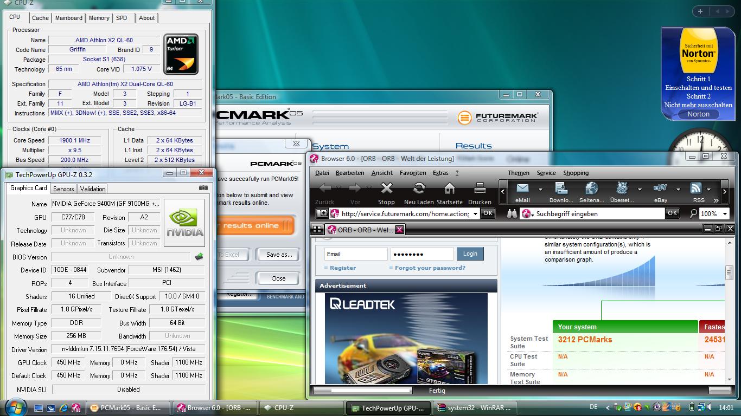Click the NVIDIA logo in GPU-Z

(x=184, y=223)
